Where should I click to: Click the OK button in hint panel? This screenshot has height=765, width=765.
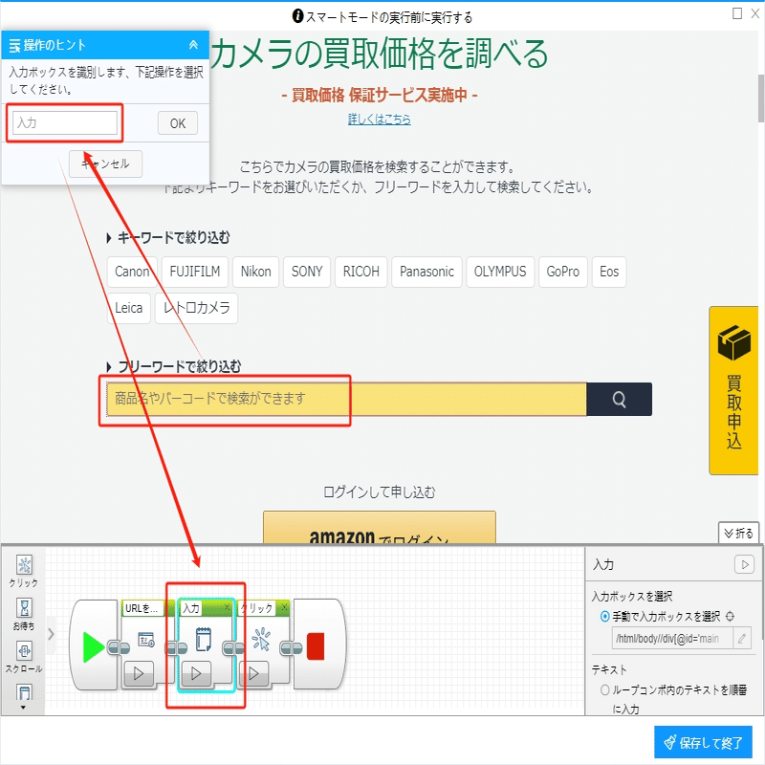pos(178,123)
